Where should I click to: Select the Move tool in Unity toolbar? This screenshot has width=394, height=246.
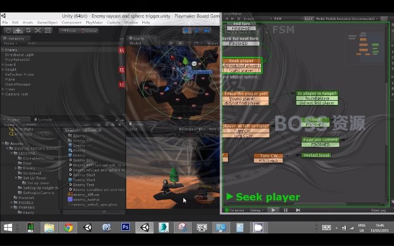(18, 30)
